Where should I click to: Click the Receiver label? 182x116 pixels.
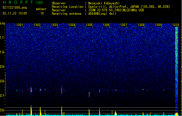coord(59,10)
